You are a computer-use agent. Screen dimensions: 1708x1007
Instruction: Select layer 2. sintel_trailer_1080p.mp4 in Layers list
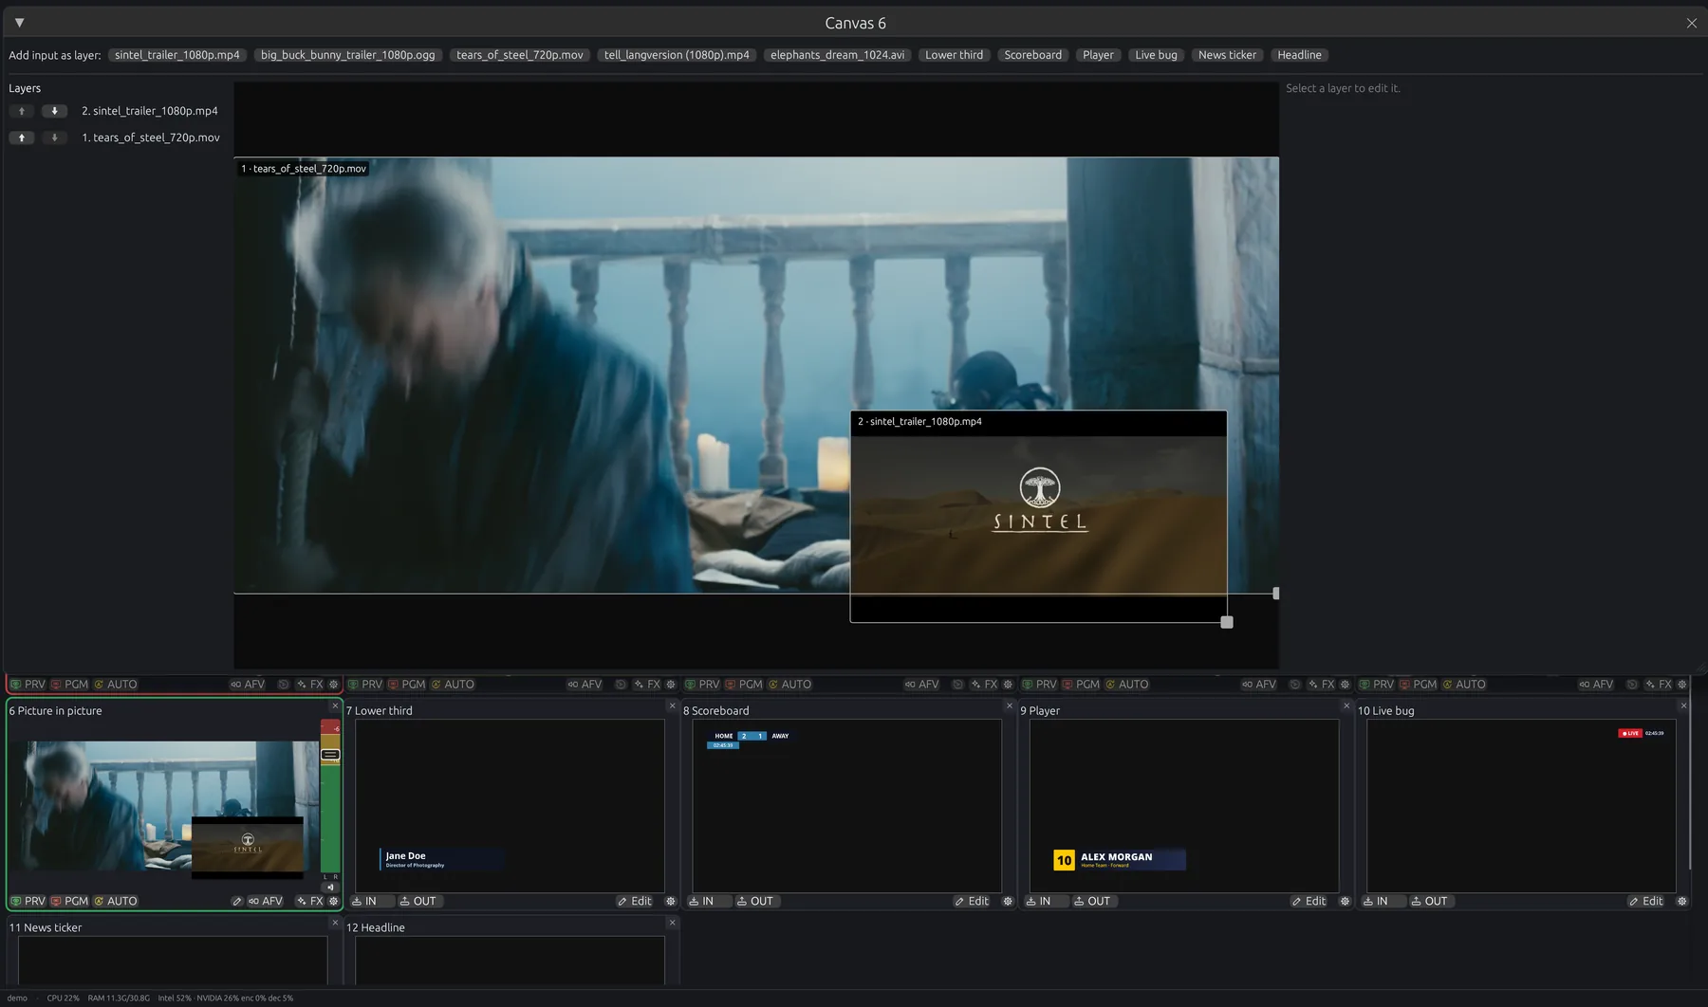[x=150, y=111]
